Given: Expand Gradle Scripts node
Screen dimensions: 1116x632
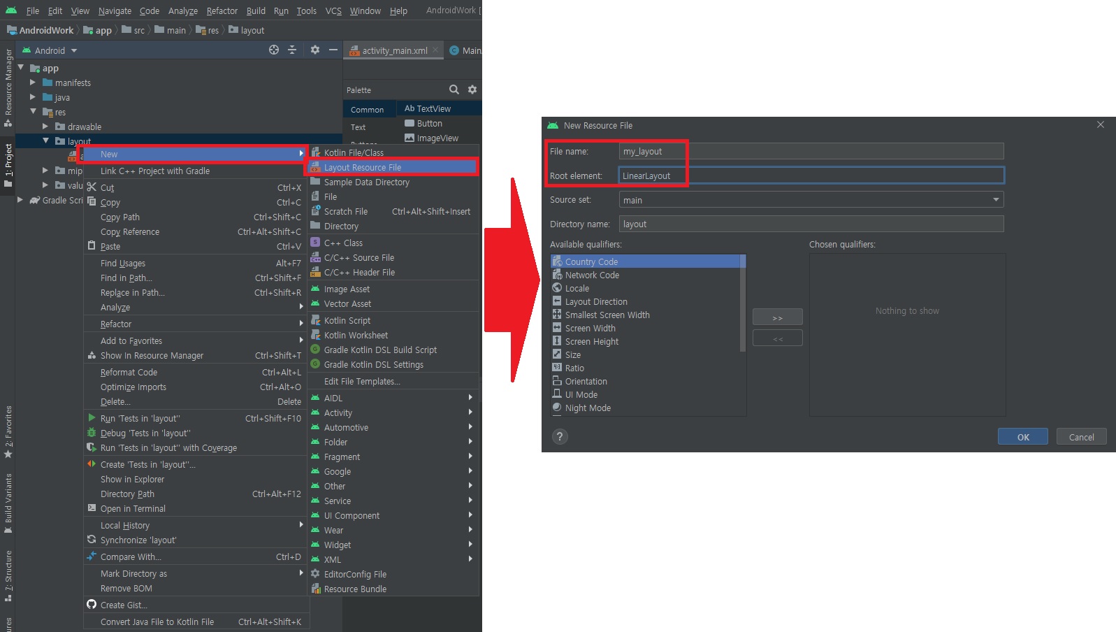Looking at the screenshot, I should tap(21, 200).
